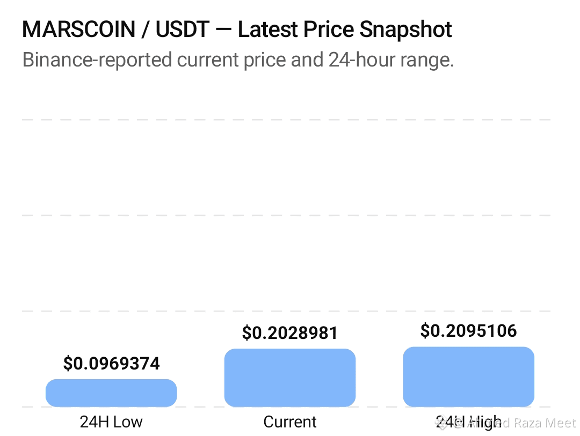Screen dimensions: 580x436
Task: Click the 24H High axis label
Action: click(x=469, y=422)
